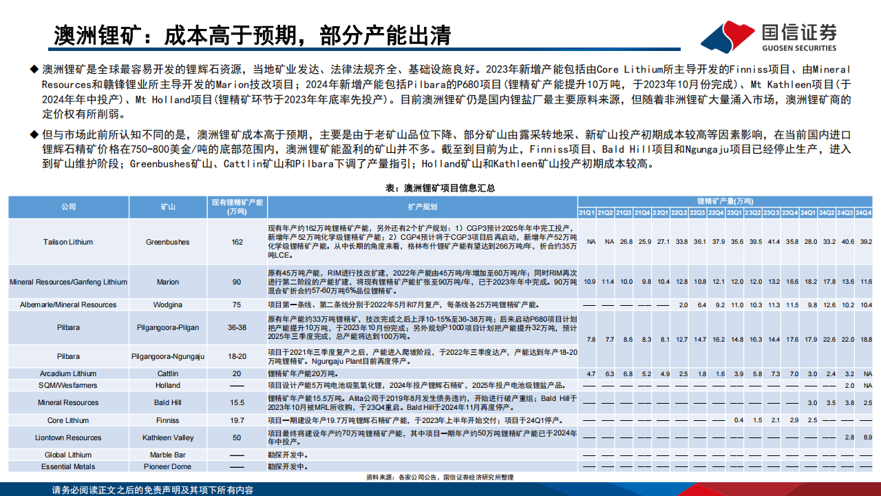
Task: Click Greenbushes 24Q3 output value 40.6
Action: point(845,242)
